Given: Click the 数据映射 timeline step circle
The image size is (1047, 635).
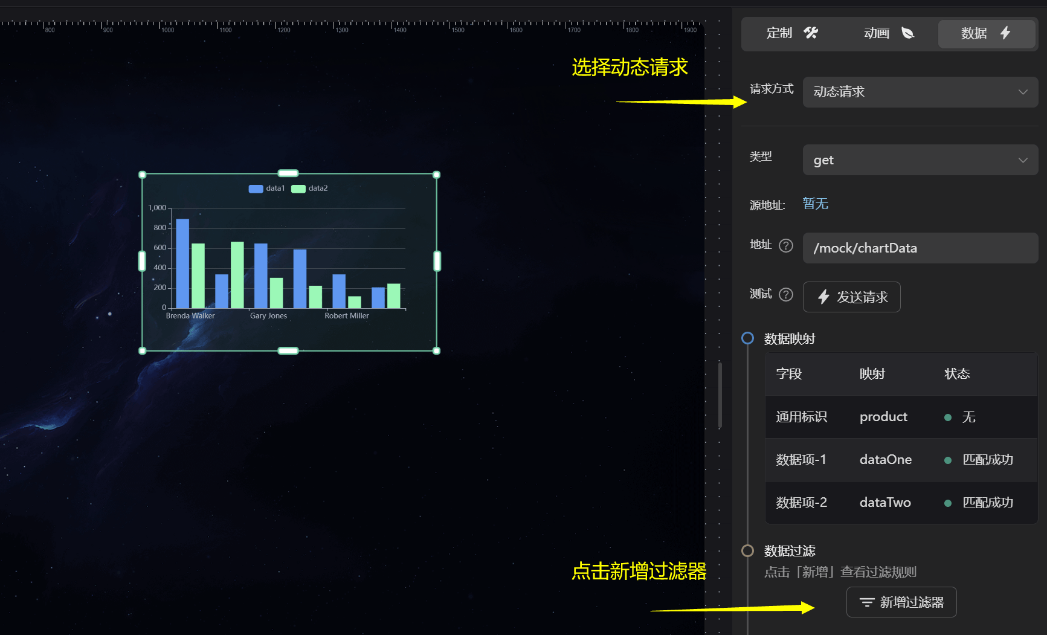Looking at the screenshot, I should 748,338.
